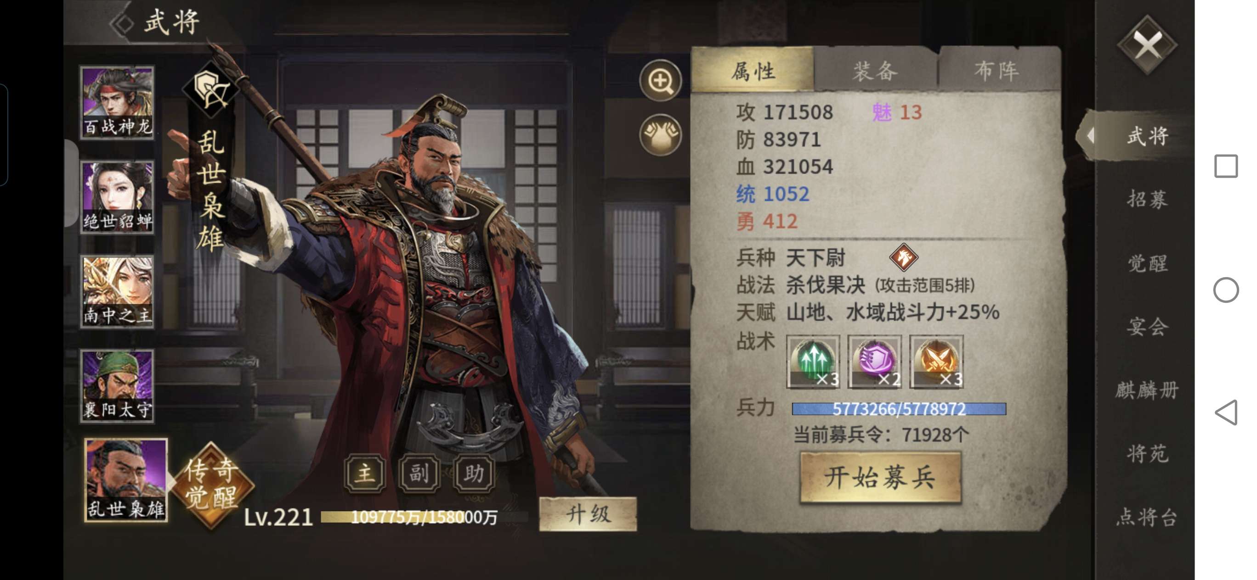Tap the shield emblem above 乱世枭雄
The width and height of the screenshot is (1257, 580).
click(x=211, y=89)
